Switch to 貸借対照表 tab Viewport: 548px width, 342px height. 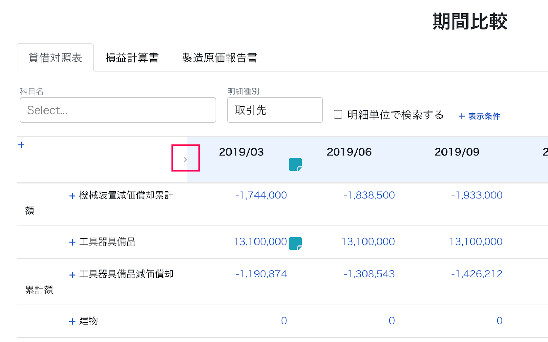55,57
